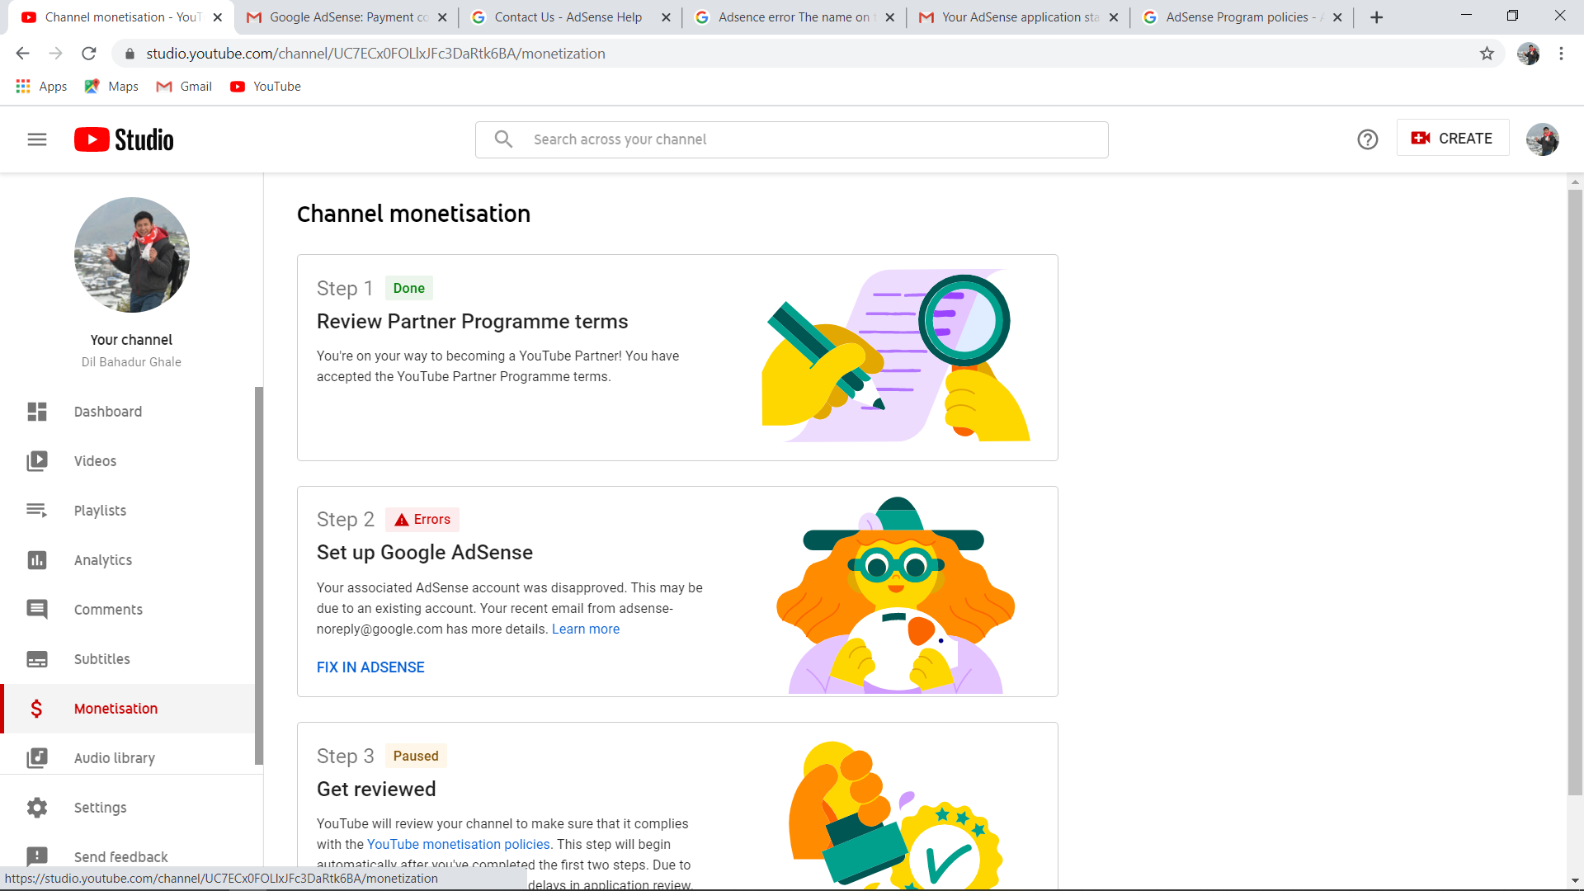Open Chrome three-dot menu

[1561, 54]
